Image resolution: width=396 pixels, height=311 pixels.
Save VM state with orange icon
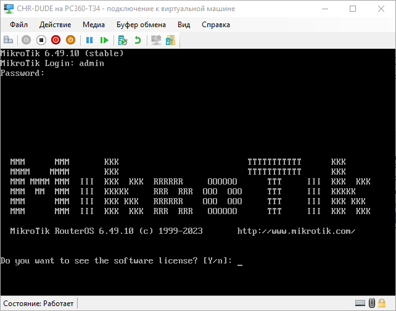[71, 40]
